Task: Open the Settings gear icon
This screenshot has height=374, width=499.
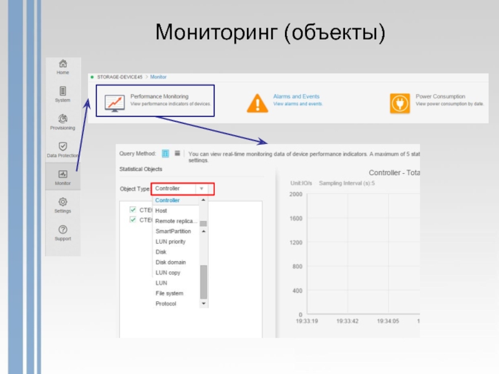Action: (63, 201)
